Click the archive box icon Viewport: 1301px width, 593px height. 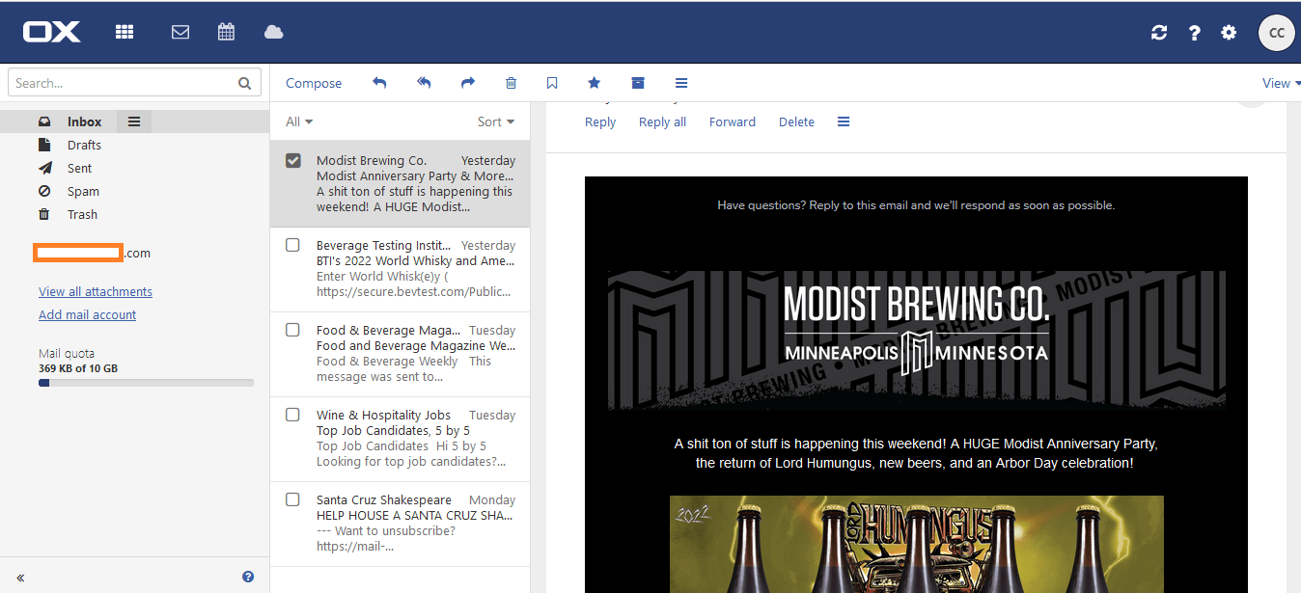(638, 83)
